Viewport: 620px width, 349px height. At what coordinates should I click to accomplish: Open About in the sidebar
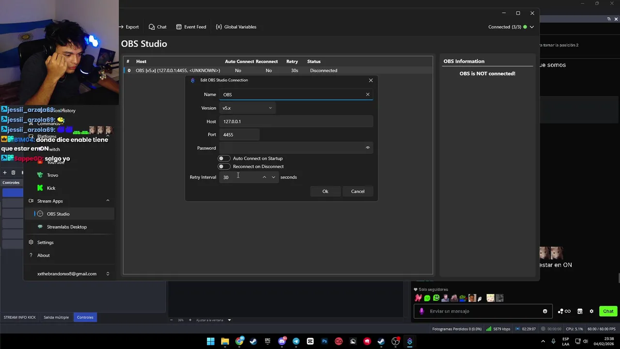[x=43, y=255]
